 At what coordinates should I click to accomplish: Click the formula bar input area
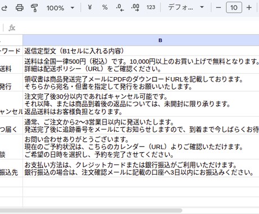tap(139, 28)
